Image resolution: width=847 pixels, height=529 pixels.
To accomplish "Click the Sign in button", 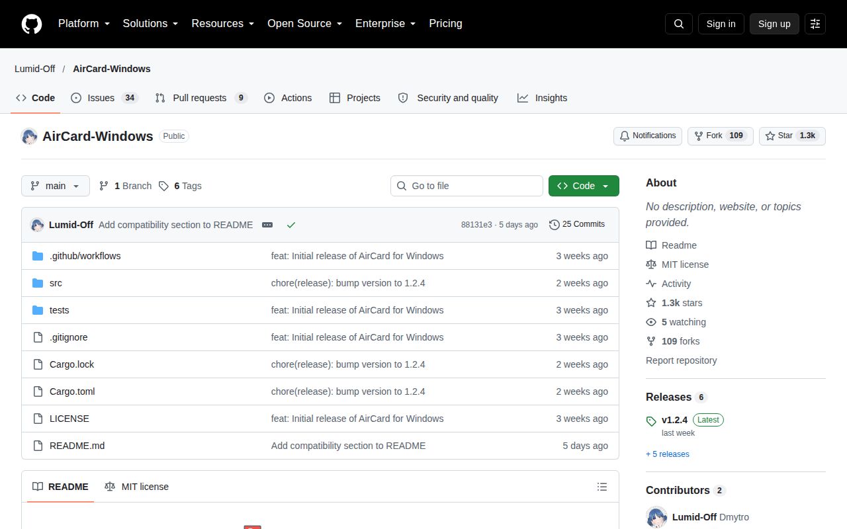I will point(721,24).
